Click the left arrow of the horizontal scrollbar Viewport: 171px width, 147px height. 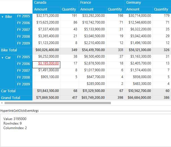(2, 103)
